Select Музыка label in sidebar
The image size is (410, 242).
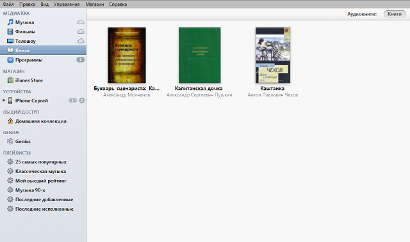tap(24, 22)
